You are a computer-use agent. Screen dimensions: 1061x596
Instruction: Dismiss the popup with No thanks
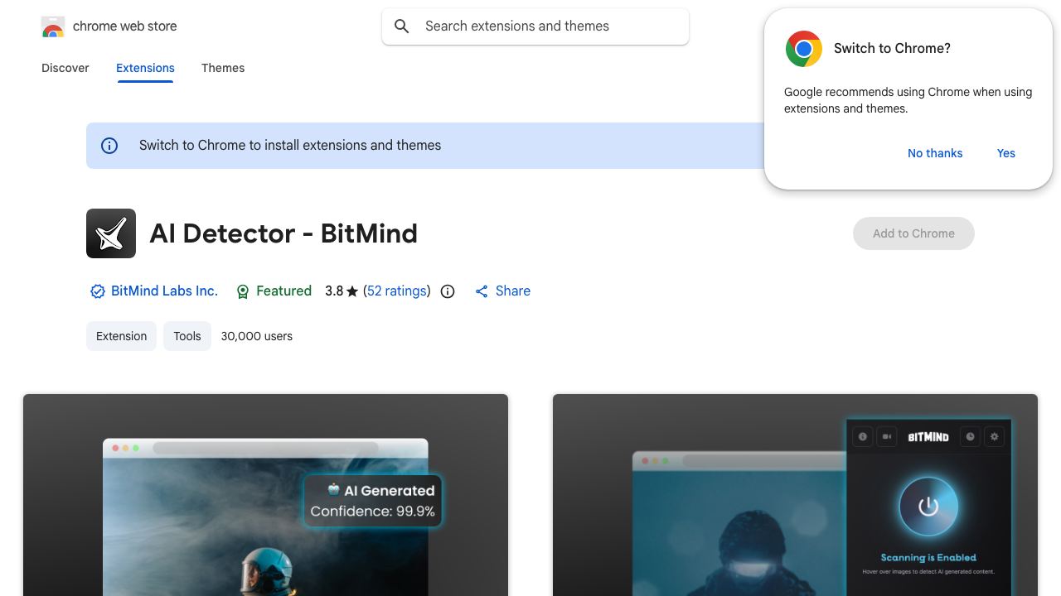tap(935, 153)
